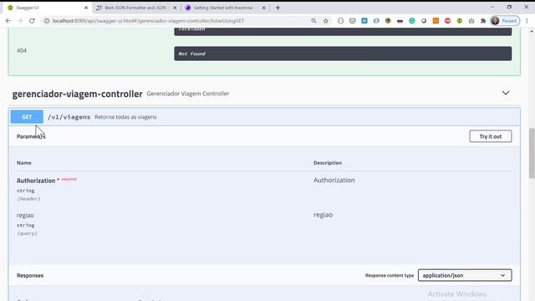The width and height of the screenshot is (535, 301).
Task: Click the 404 response code
Action: pyautogui.click(x=22, y=50)
